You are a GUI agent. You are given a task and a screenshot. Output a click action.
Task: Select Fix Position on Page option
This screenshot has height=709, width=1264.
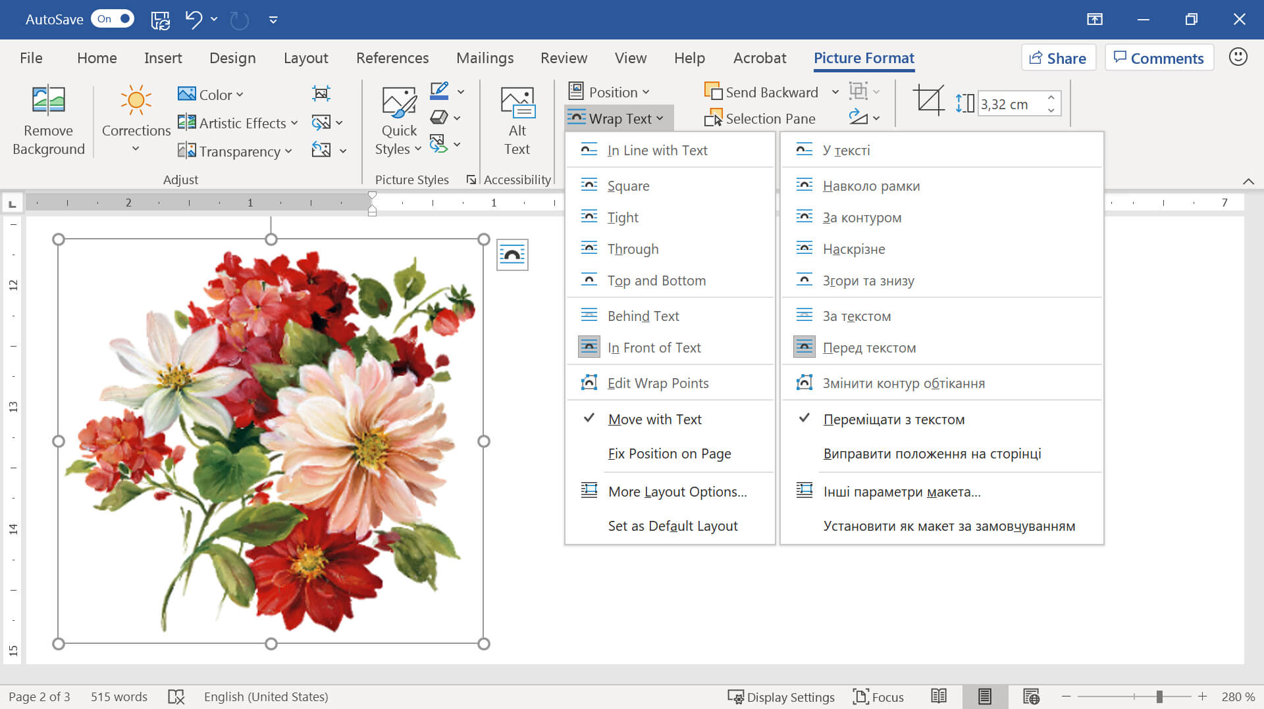point(669,453)
